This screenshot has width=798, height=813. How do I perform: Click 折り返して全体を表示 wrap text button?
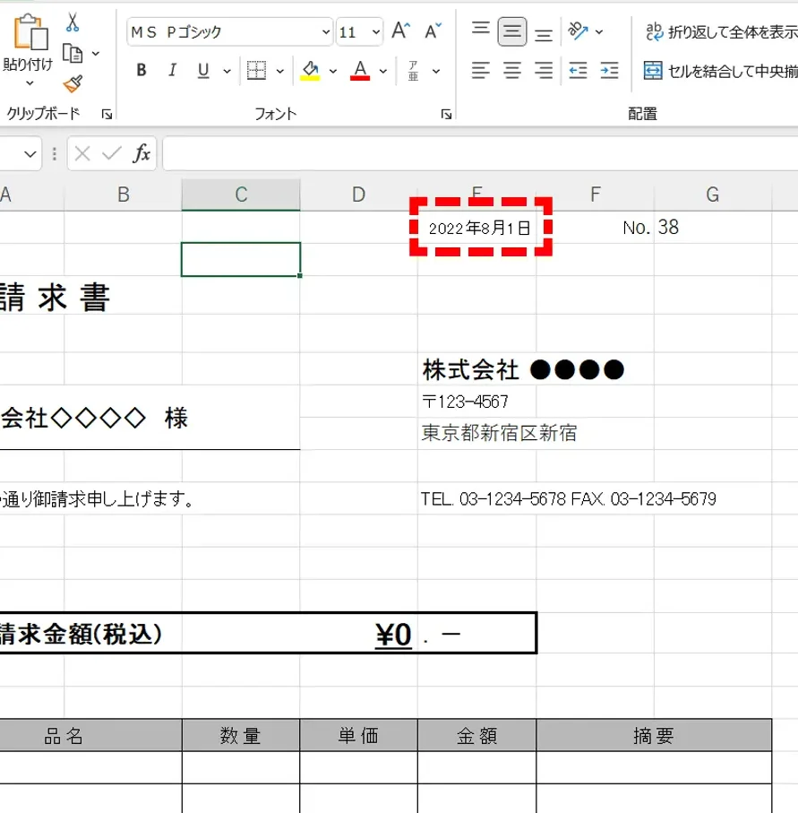[721, 32]
